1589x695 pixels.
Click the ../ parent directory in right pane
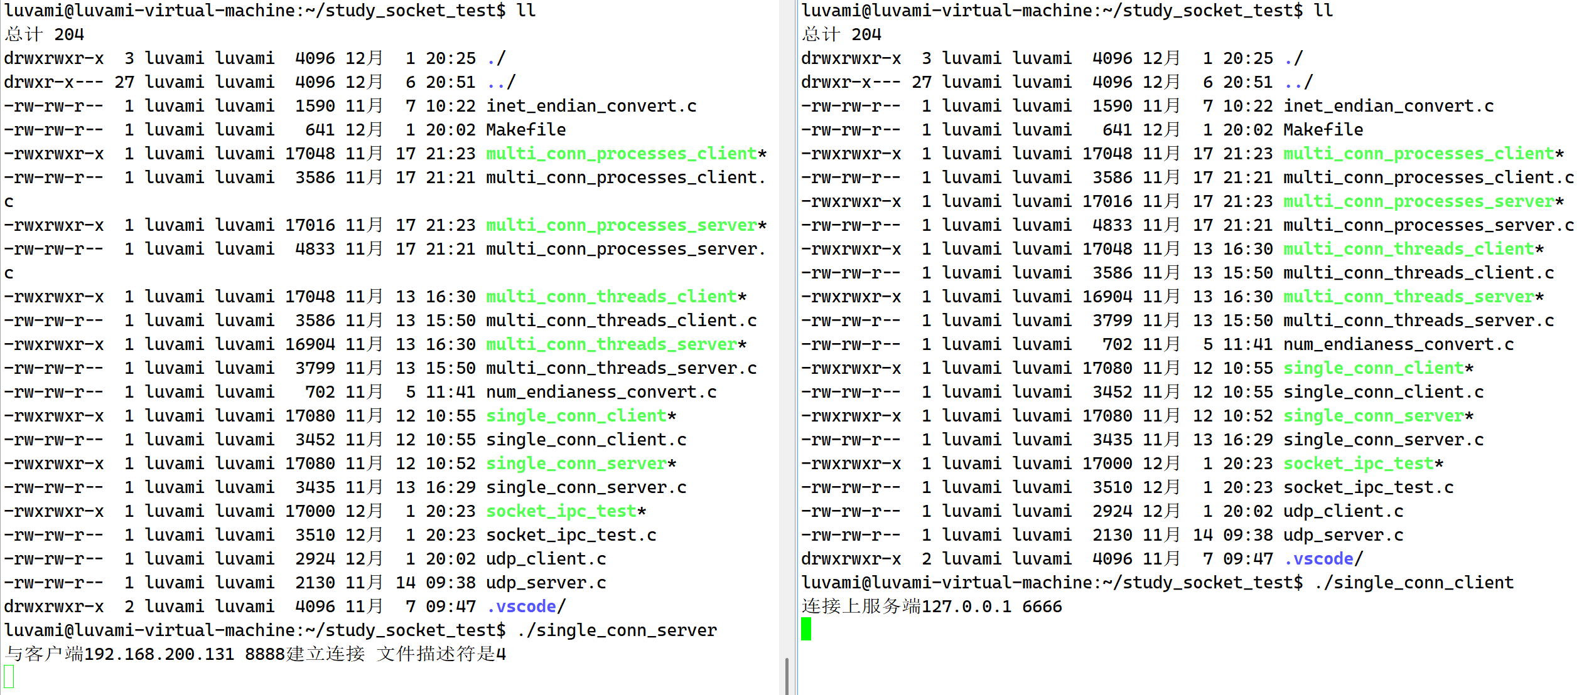1298,82
